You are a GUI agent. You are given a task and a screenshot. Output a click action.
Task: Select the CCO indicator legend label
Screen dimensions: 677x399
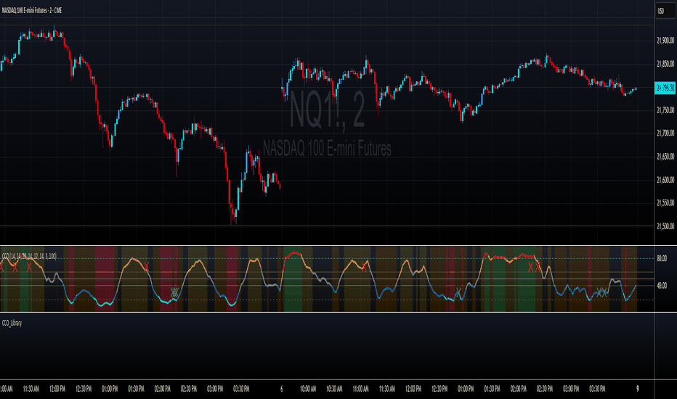pos(29,256)
